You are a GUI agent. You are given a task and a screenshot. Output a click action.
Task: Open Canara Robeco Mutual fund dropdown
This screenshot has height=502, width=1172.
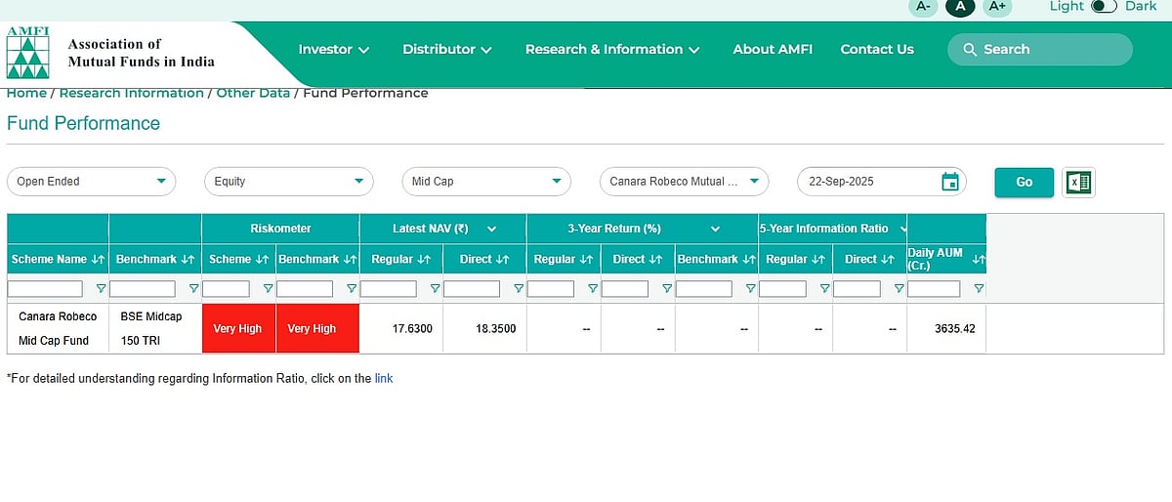(684, 182)
